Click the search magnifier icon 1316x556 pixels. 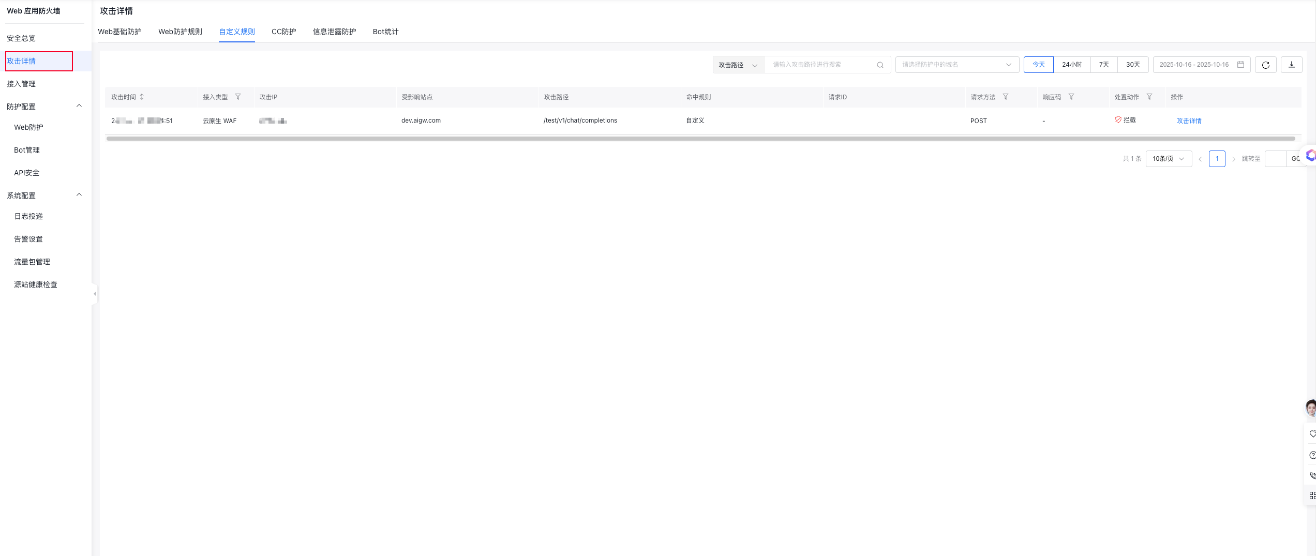click(880, 65)
